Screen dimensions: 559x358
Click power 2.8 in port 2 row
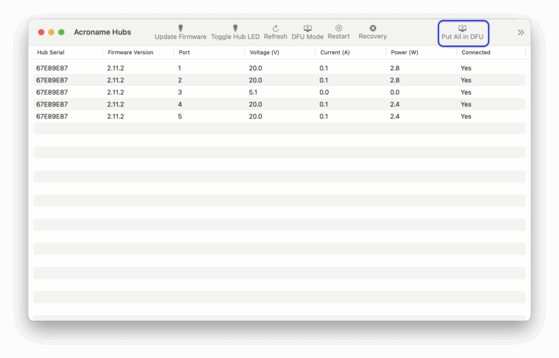pos(395,80)
